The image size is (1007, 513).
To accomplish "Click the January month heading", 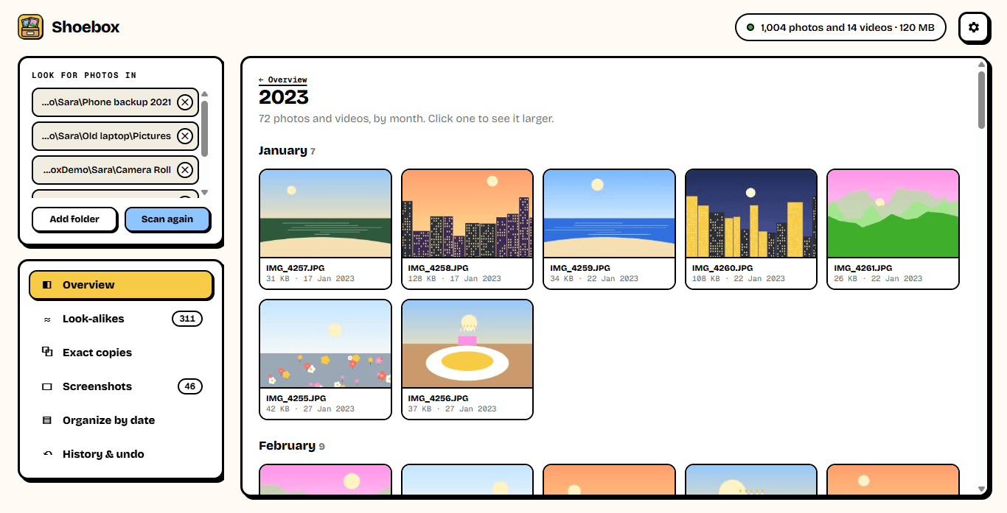I will coord(283,151).
